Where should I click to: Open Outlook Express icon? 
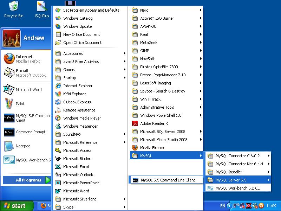[58, 102]
